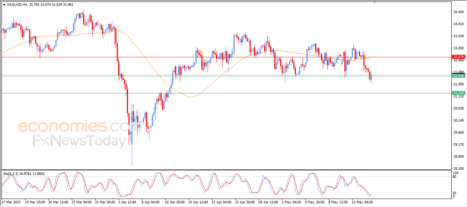Click the 5 May 20:00 time label
This screenshot has height=207, width=467.
[314, 202]
